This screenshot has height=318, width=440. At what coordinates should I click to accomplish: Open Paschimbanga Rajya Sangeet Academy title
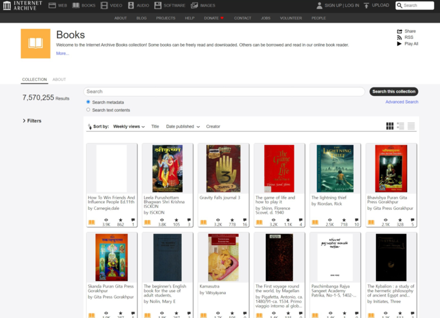click(x=334, y=291)
